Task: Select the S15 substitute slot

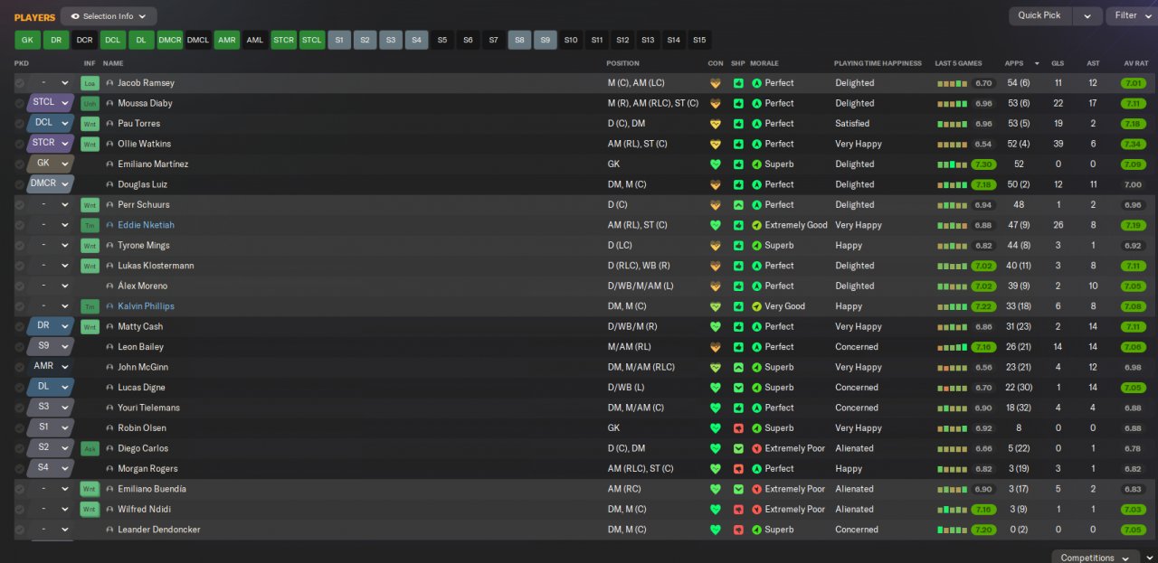Action: [x=699, y=40]
